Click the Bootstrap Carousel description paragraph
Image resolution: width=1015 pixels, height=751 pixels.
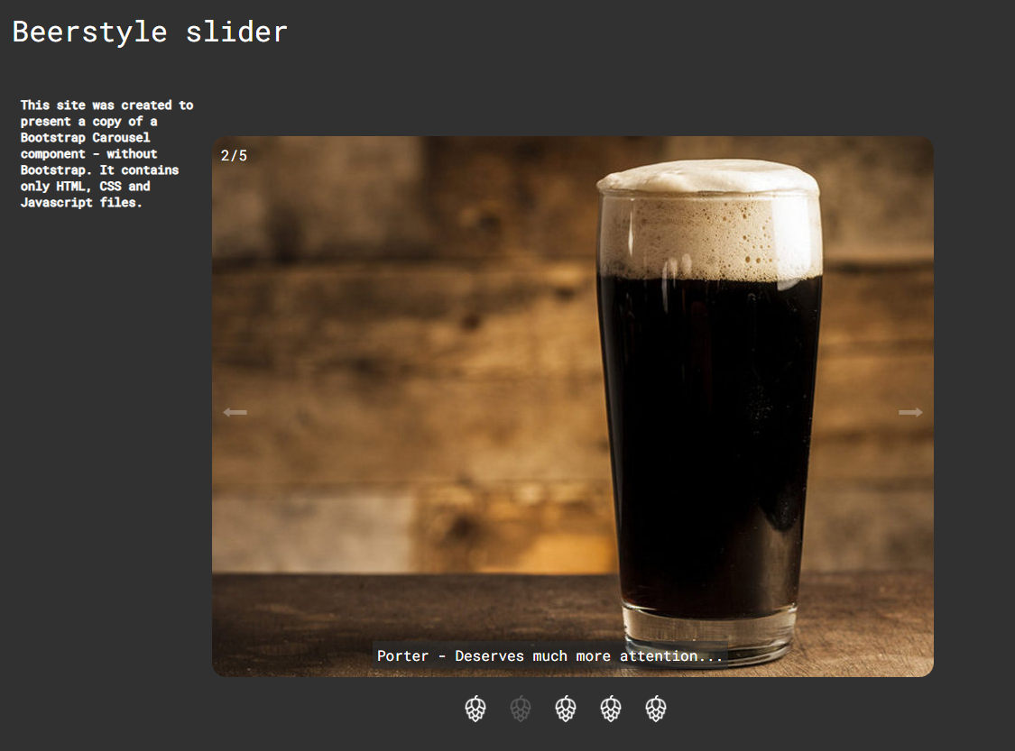(106, 154)
